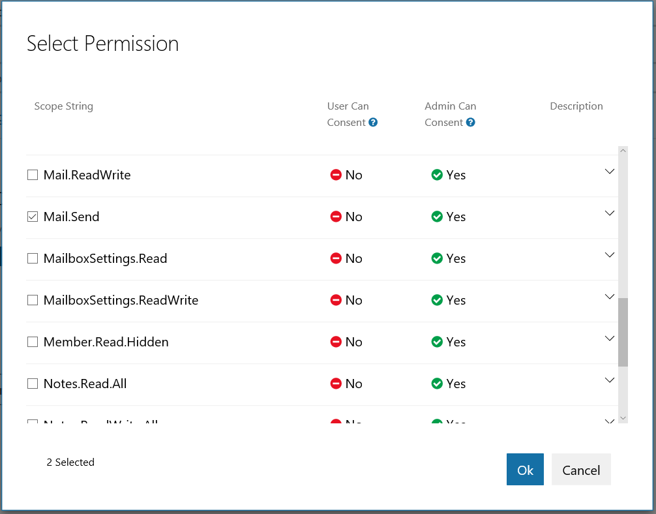656x514 pixels.
Task: Click the green Yes icon for Notes.Read.All
Action: click(x=437, y=384)
